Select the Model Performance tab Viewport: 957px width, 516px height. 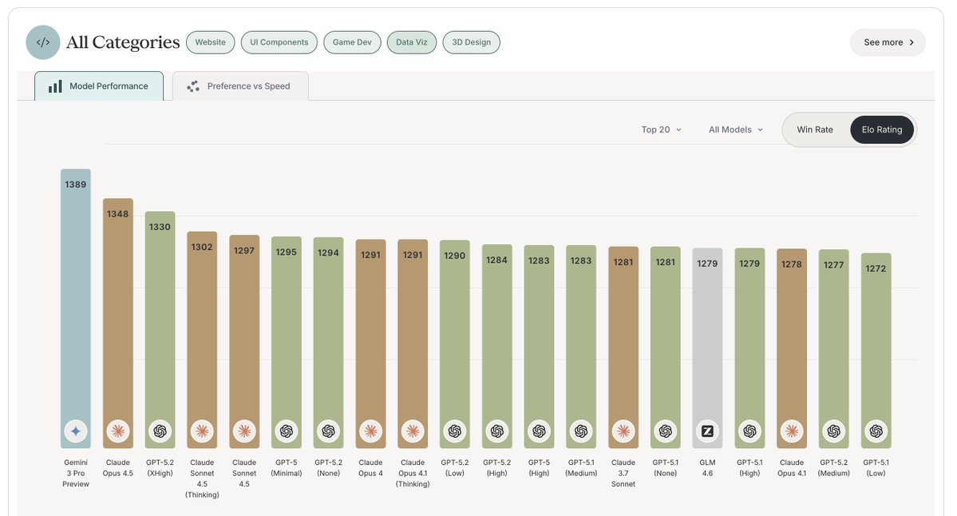point(99,85)
